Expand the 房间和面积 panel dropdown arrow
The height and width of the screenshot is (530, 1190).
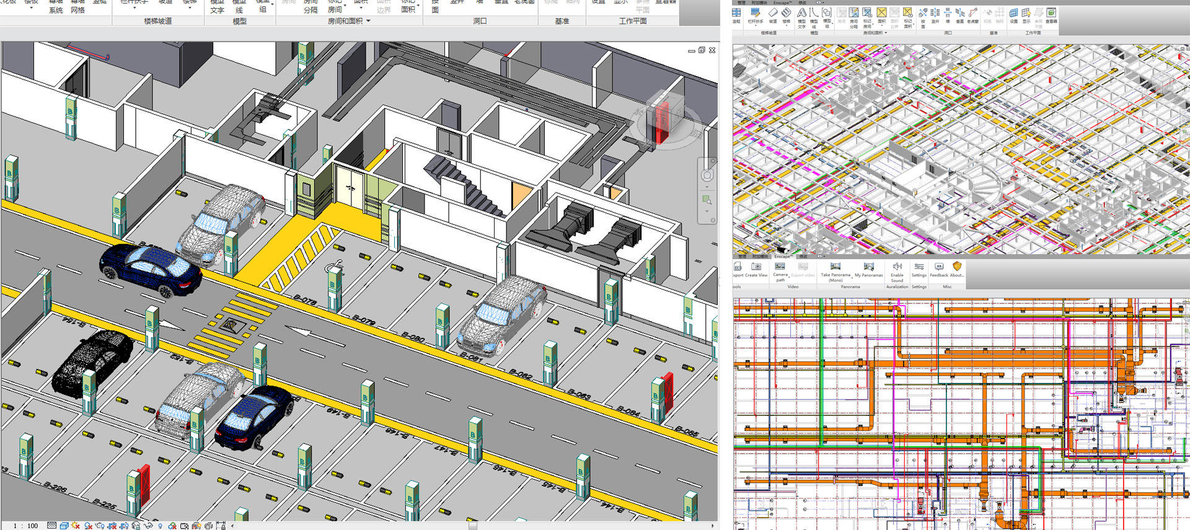pos(369,20)
